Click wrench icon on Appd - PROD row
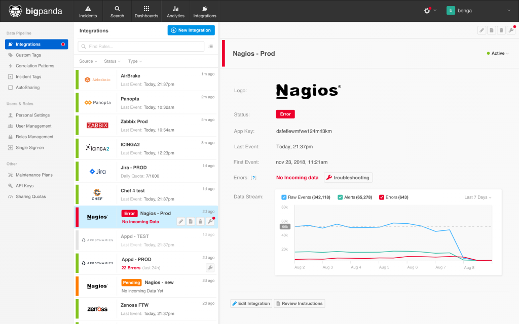Screen dimensions: 519x324 210,268
